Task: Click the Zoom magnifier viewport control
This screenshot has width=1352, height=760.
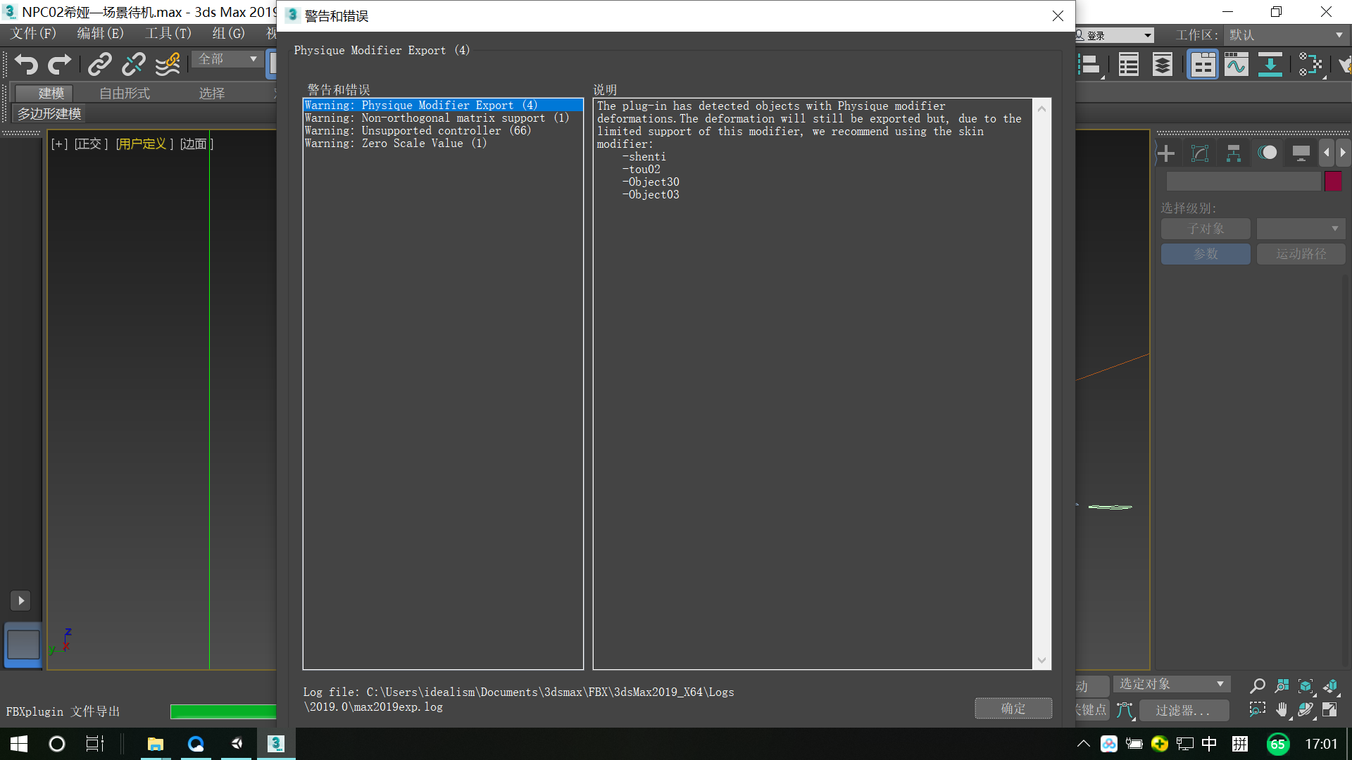Action: (1258, 686)
